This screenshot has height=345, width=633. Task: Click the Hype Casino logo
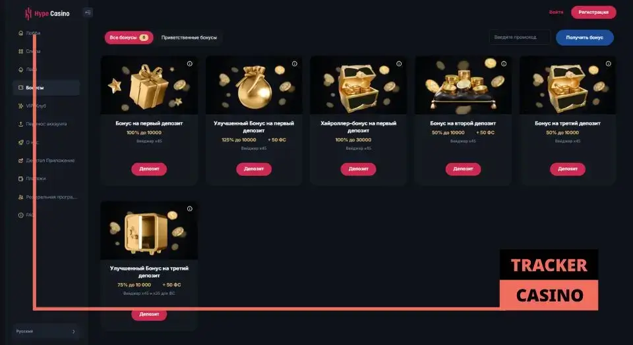(47, 13)
